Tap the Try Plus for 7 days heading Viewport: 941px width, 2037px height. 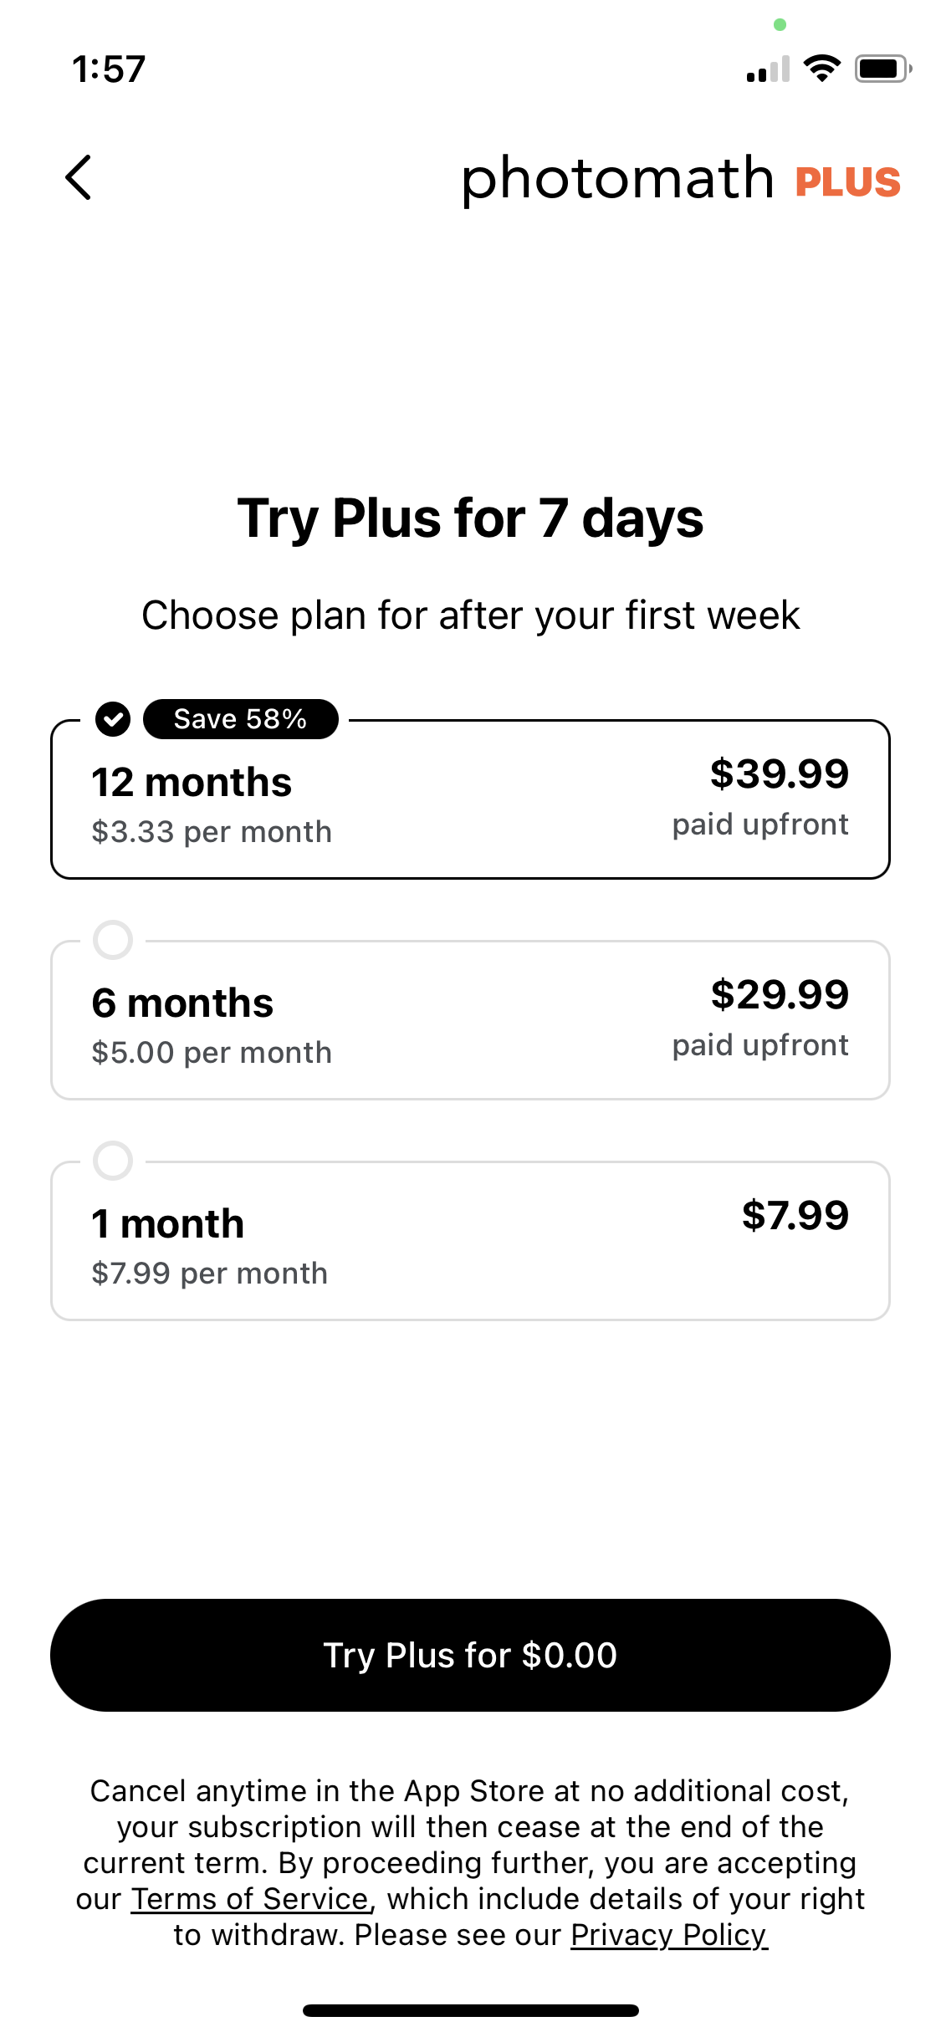point(470,518)
